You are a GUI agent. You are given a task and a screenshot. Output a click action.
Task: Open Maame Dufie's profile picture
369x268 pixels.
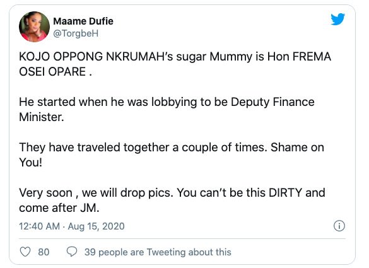click(x=34, y=26)
